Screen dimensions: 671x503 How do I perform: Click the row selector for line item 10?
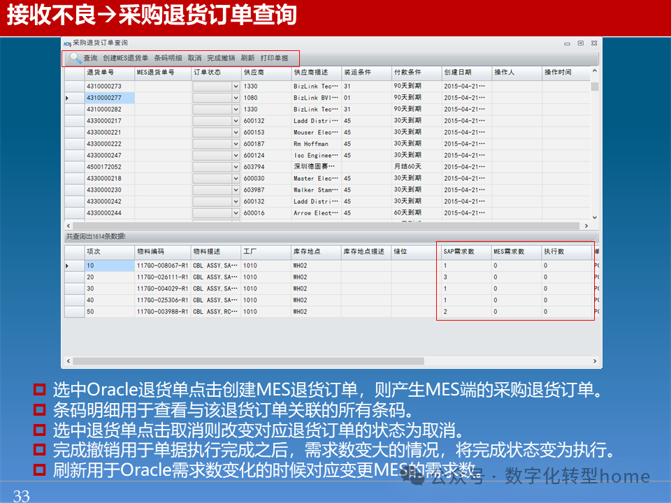75,266
